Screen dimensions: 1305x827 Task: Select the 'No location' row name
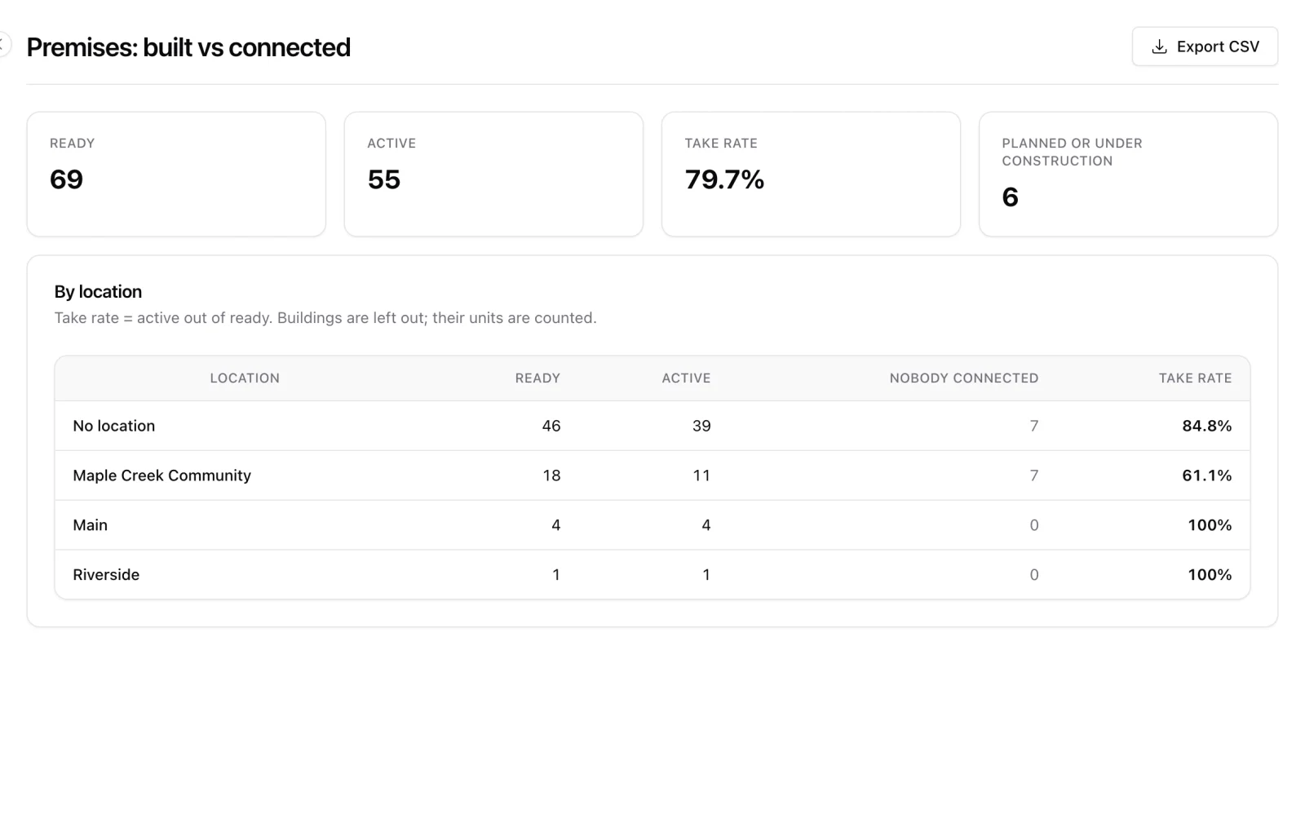click(114, 426)
